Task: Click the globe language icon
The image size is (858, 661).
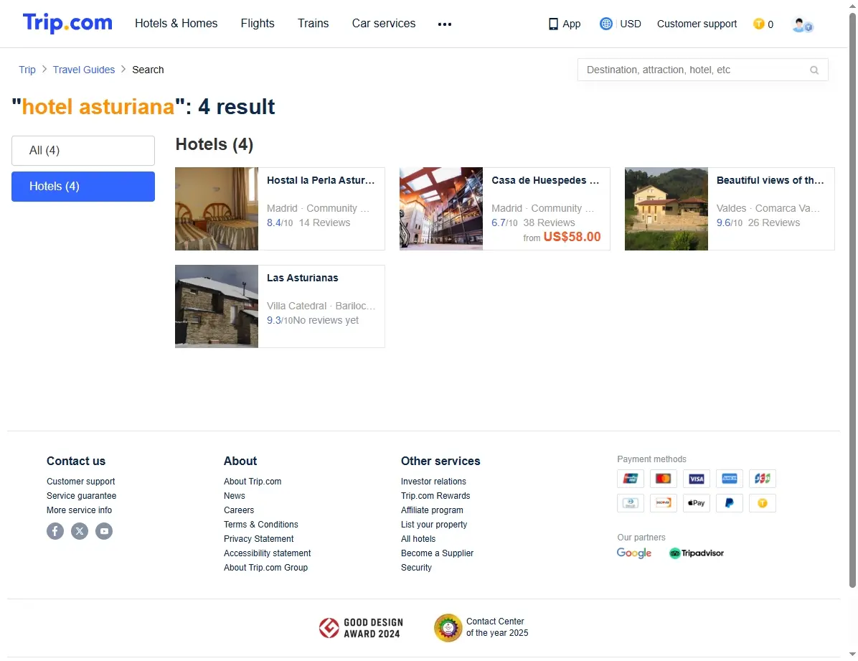Action: pos(605,24)
